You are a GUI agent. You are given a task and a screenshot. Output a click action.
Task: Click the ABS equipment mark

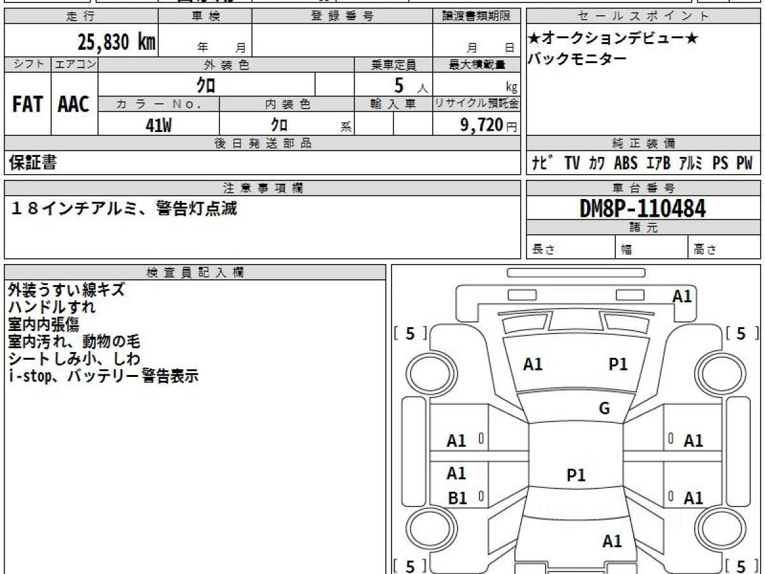pyautogui.click(x=625, y=163)
